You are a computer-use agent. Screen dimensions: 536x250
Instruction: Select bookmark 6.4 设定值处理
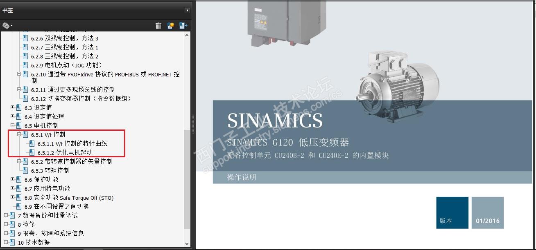tap(44, 116)
